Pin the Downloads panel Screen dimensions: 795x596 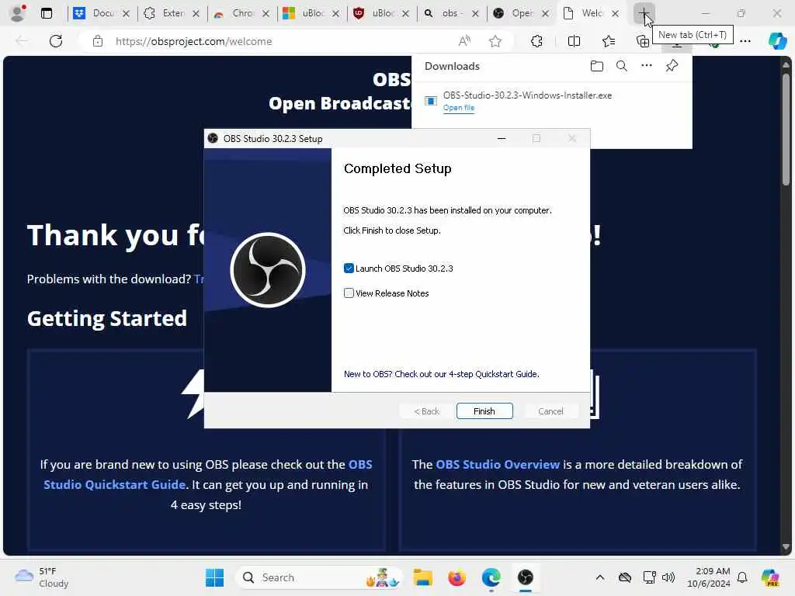(672, 65)
